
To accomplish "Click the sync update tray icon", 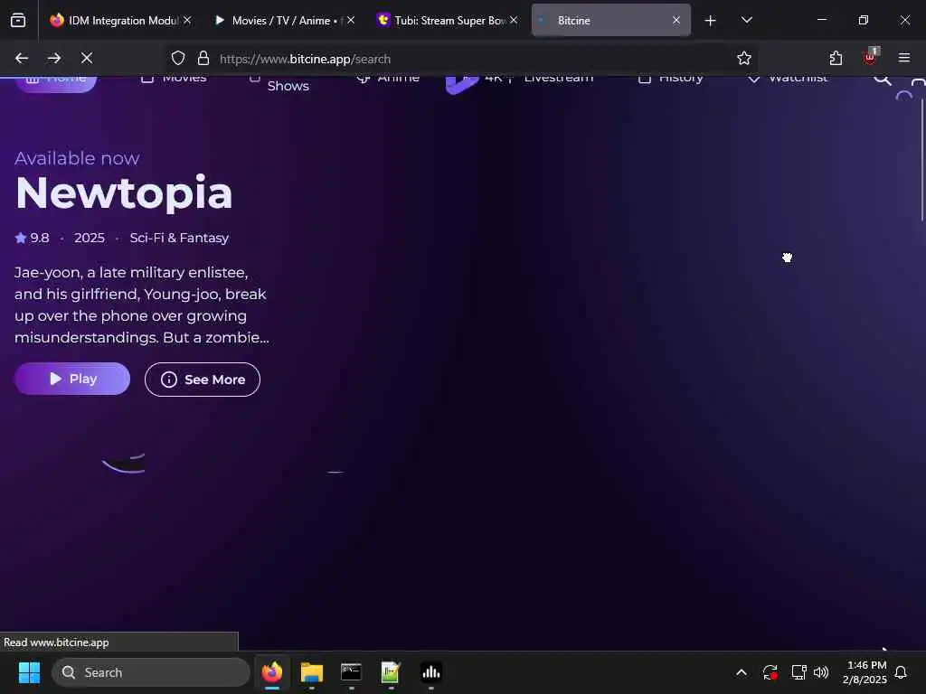I will [770, 672].
